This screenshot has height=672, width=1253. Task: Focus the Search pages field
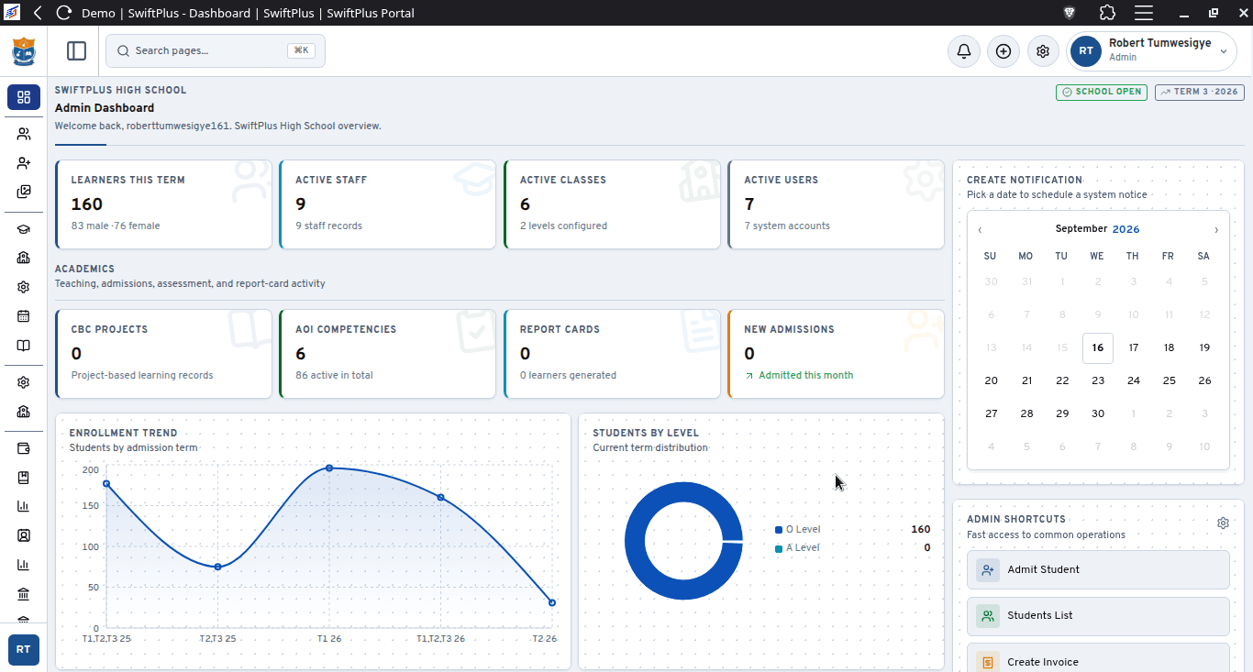click(216, 51)
